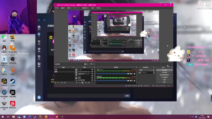Image resolution: width=212 pixels, height=119 pixels.
Task: Open microphone/Aux audio settings gear
Action: (134, 74)
